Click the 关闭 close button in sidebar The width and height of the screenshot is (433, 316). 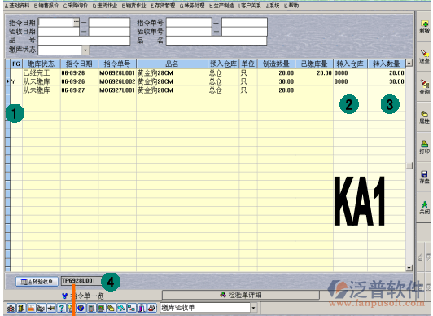(x=424, y=208)
